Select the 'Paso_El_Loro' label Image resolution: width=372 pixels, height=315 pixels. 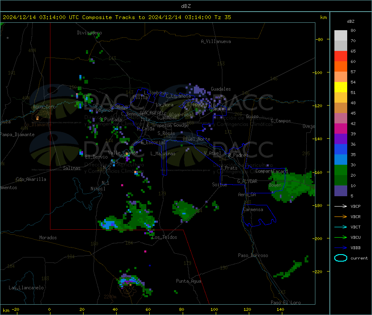coord(286,303)
